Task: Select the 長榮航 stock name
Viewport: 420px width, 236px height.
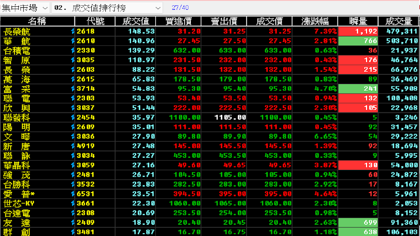Action: [x=16, y=31]
